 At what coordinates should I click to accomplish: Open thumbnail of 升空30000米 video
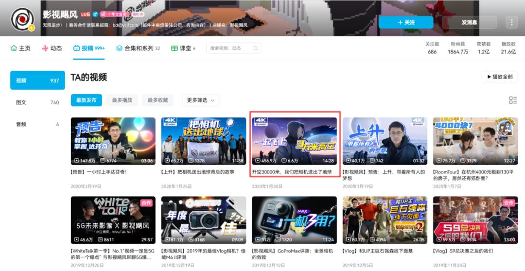point(294,141)
